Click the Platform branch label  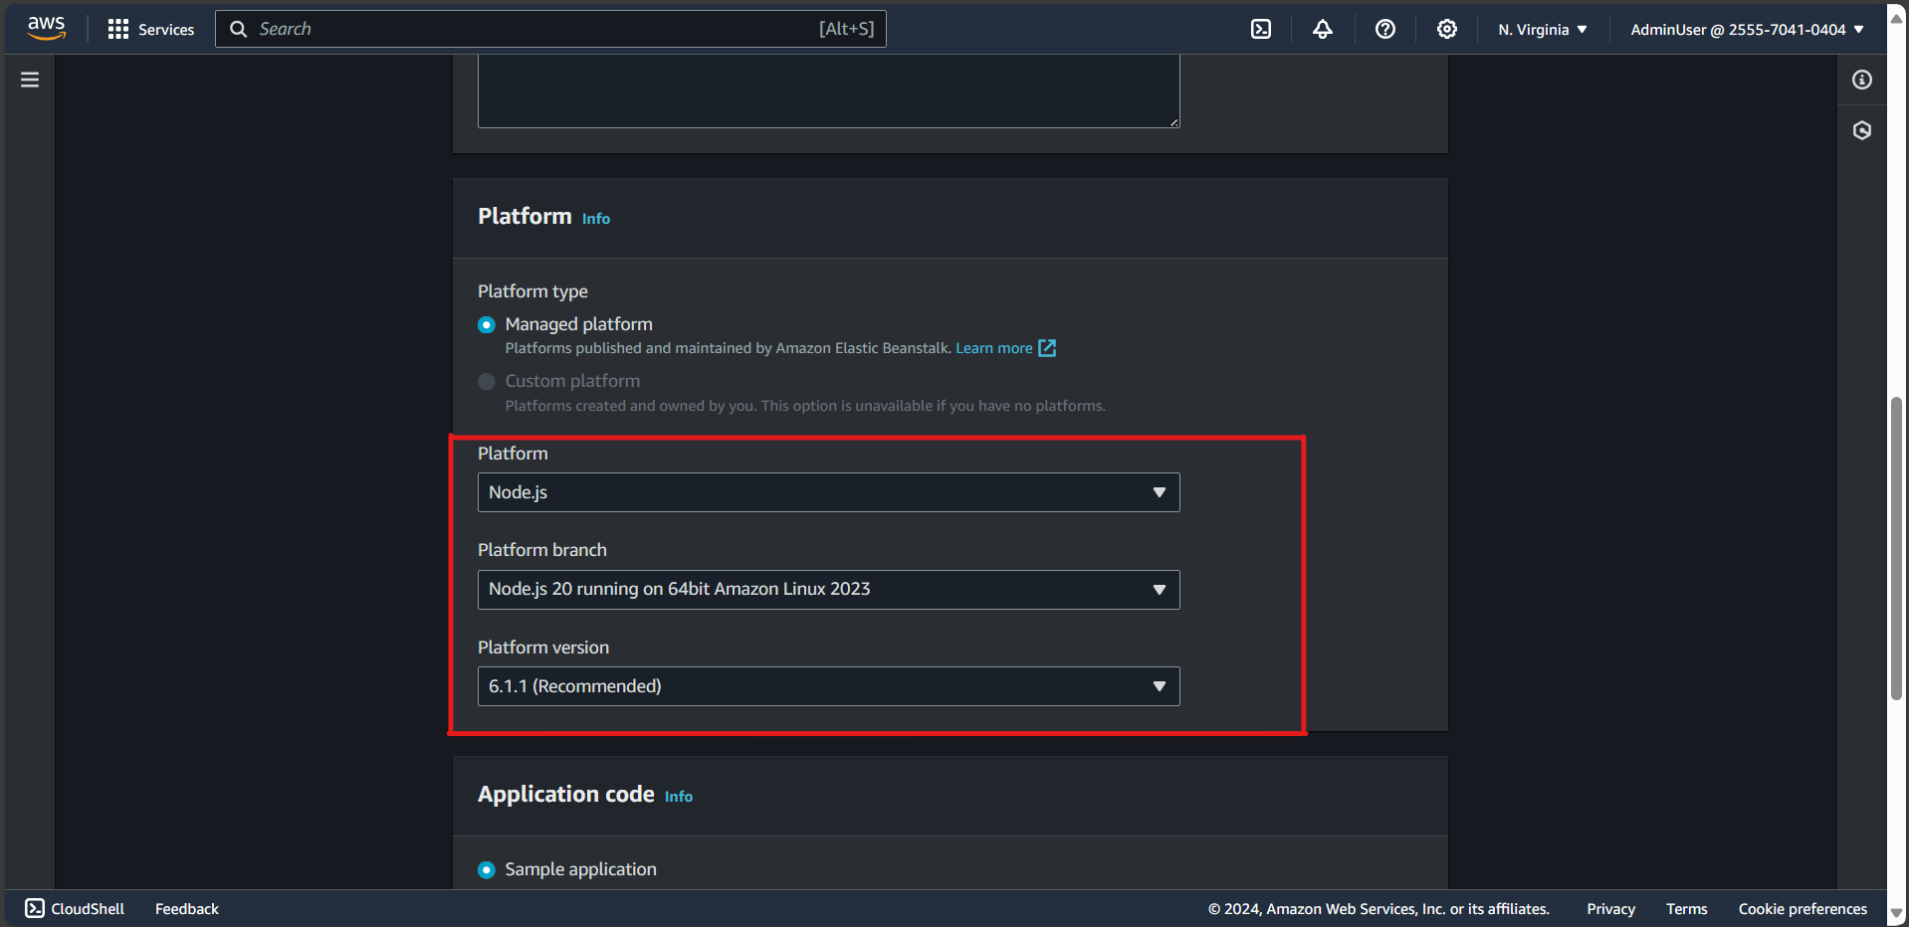pyautogui.click(x=542, y=550)
